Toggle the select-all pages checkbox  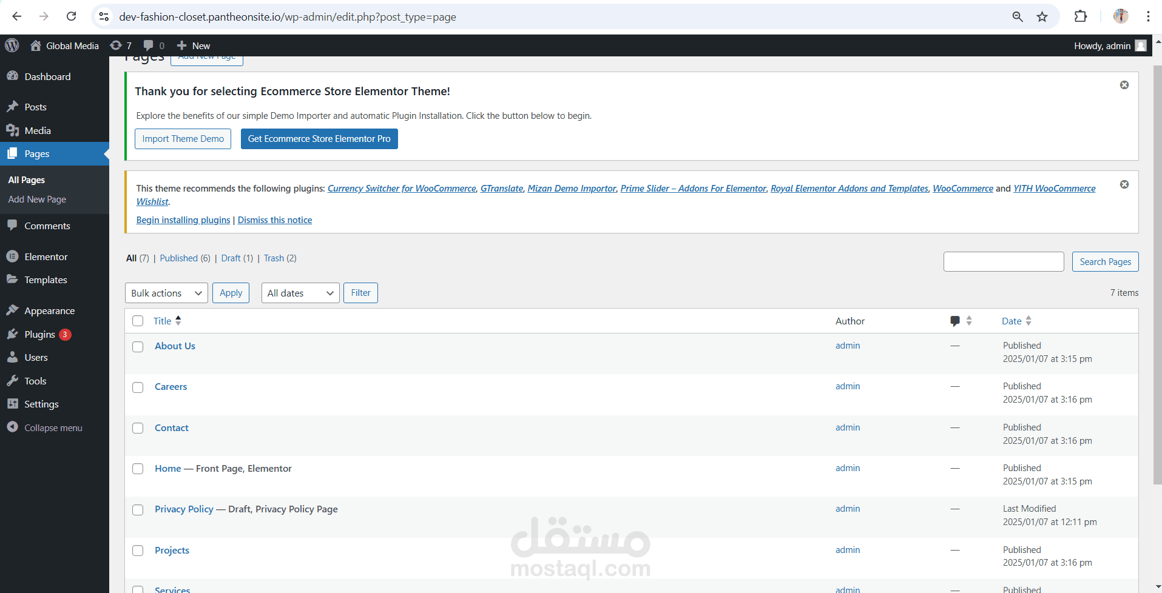(138, 321)
